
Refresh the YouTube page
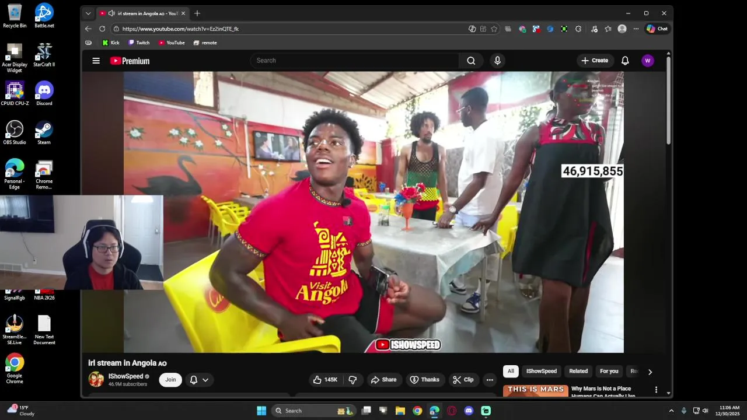point(102,29)
